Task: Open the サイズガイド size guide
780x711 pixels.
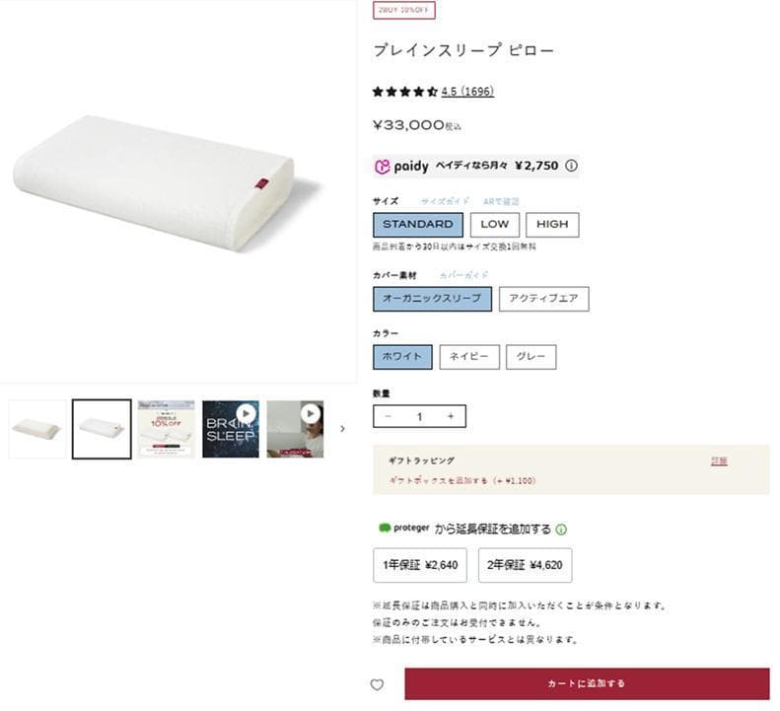Action: 446,200
